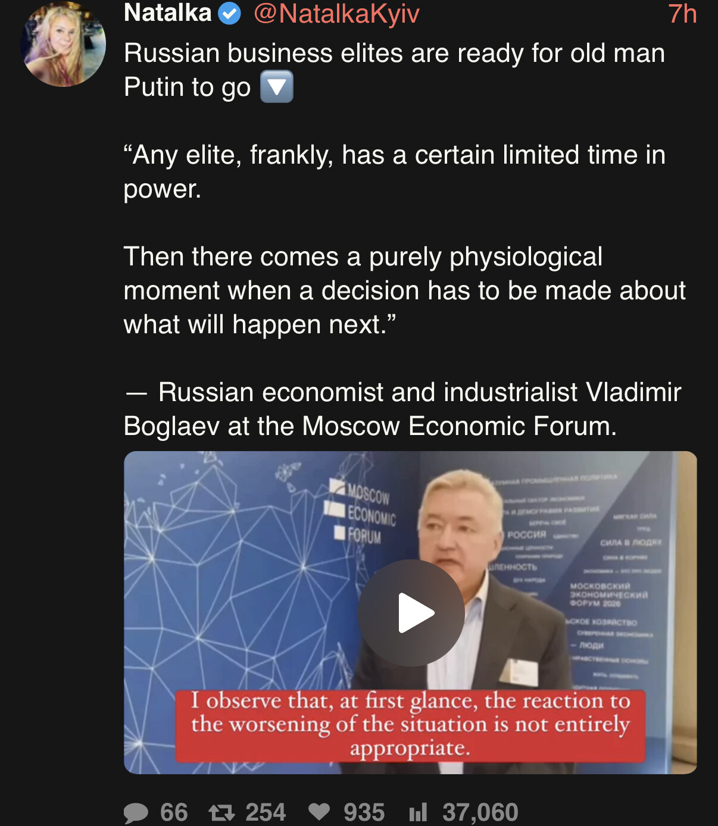Repost using the retweet arrows icon
The height and width of the screenshot is (826, 718).
[221, 812]
